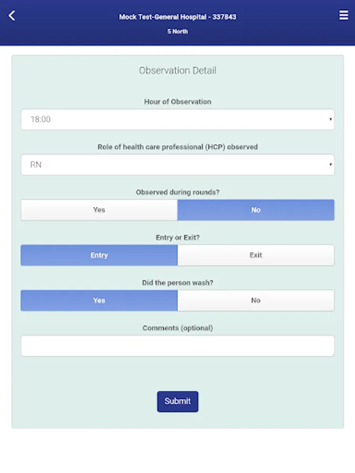Select No for Did the person wash
The height and width of the screenshot is (473, 355).
click(x=256, y=300)
